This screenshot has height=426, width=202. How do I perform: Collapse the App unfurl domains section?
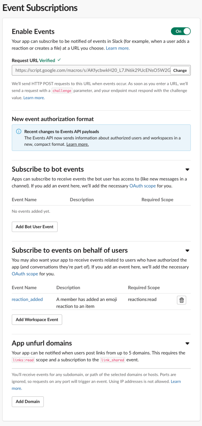[x=187, y=344]
